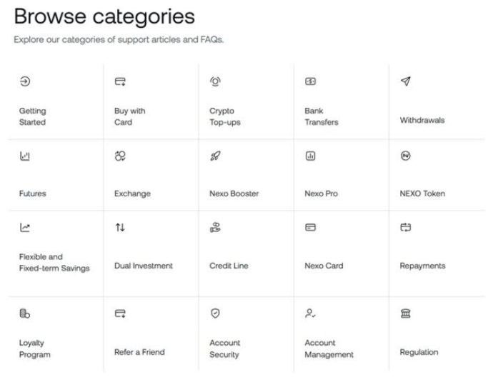Image resolution: width=488 pixels, height=382 pixels.
Task: Click the Dual Investment arrows icon
Action: click(x=120, y=228)
